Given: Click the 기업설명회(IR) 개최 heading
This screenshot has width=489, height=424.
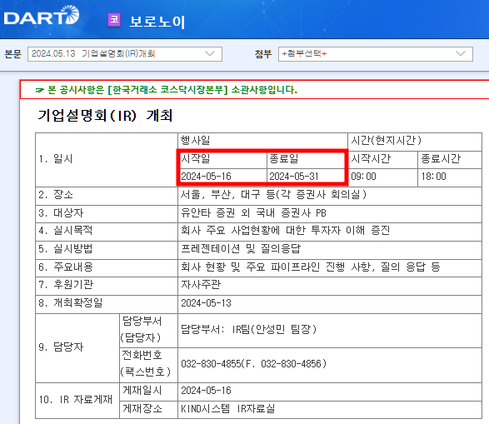Looking at the screenshot, I should click(x=105, y=115).
